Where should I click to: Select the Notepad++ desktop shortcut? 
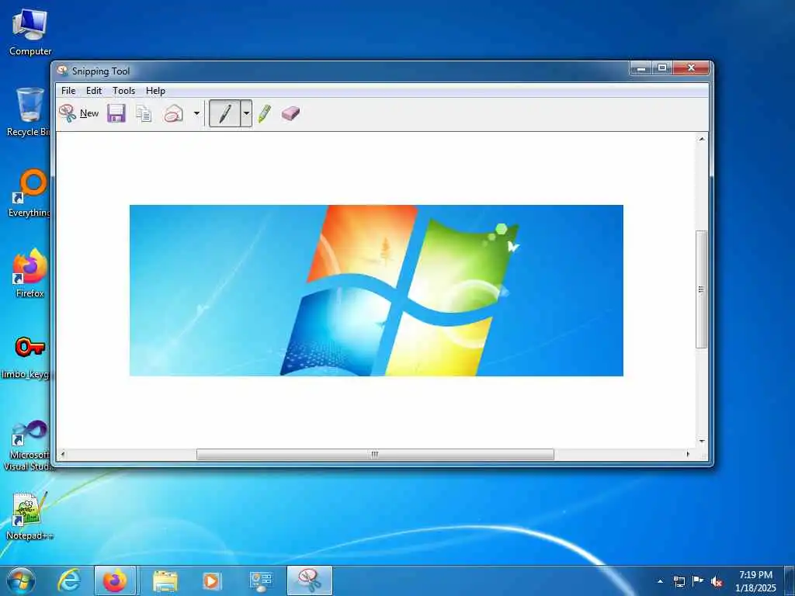[x=29, y=515]
